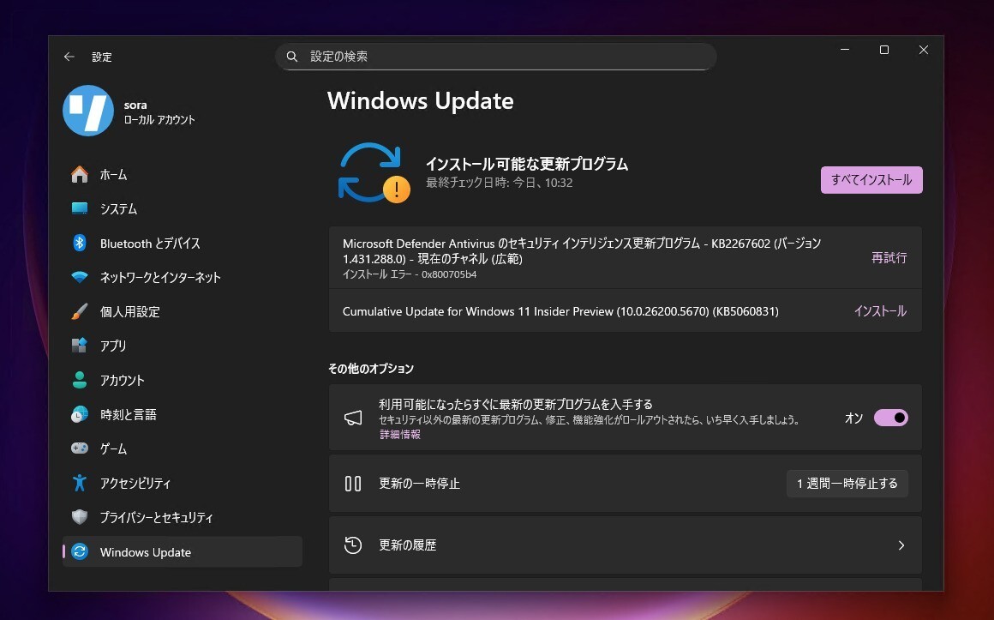
Task: Click the Bluetooth icon in sidebar
Action: (79, 243)
